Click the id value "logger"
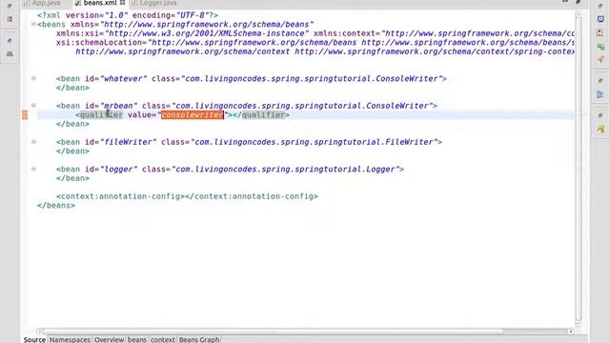This screenshot has height=343, width=610. click(118, 170)
